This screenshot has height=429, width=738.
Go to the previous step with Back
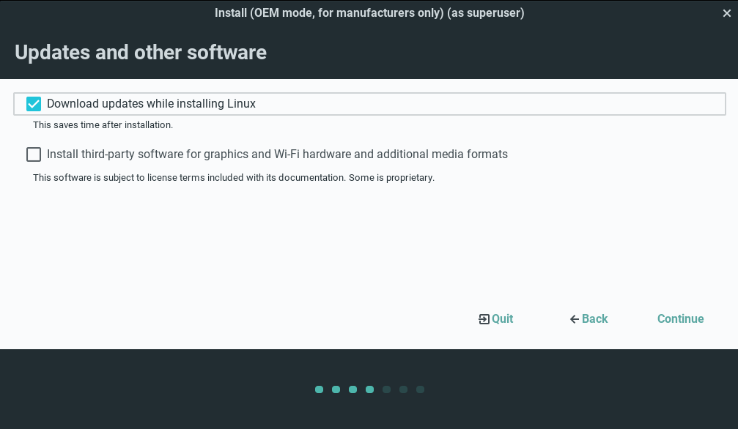point(594,319)
